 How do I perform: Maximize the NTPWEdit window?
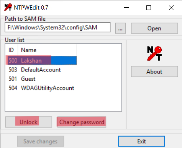point(149,8)
